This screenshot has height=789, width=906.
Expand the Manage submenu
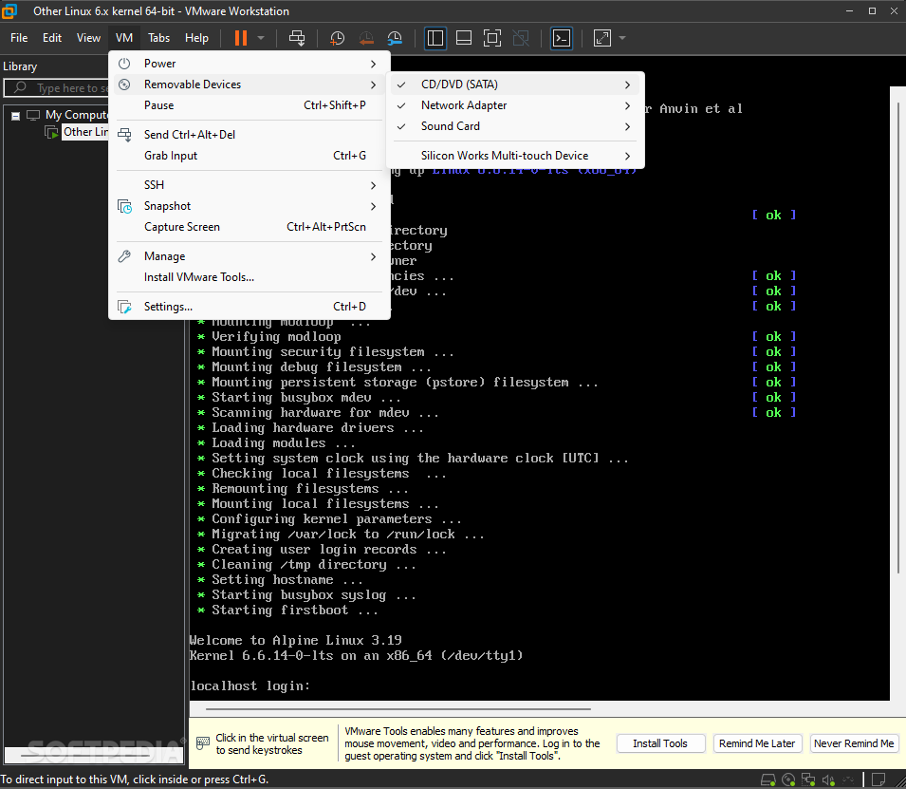pos(250,256)
